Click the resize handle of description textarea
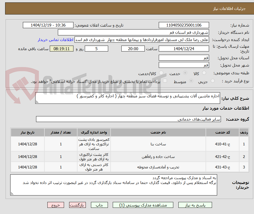The height and width of the screenshot is (214, 254). (x=37, y=102)
